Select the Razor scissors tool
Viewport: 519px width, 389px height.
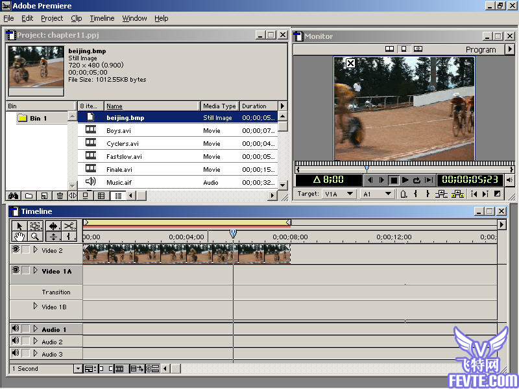69,226
